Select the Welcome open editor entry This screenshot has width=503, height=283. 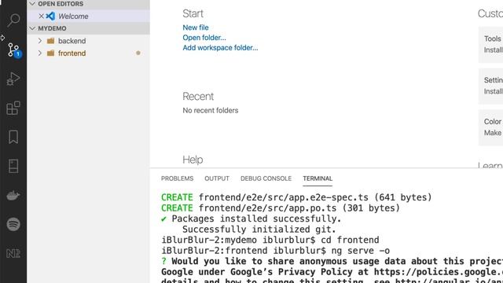(x=88, y=16)
